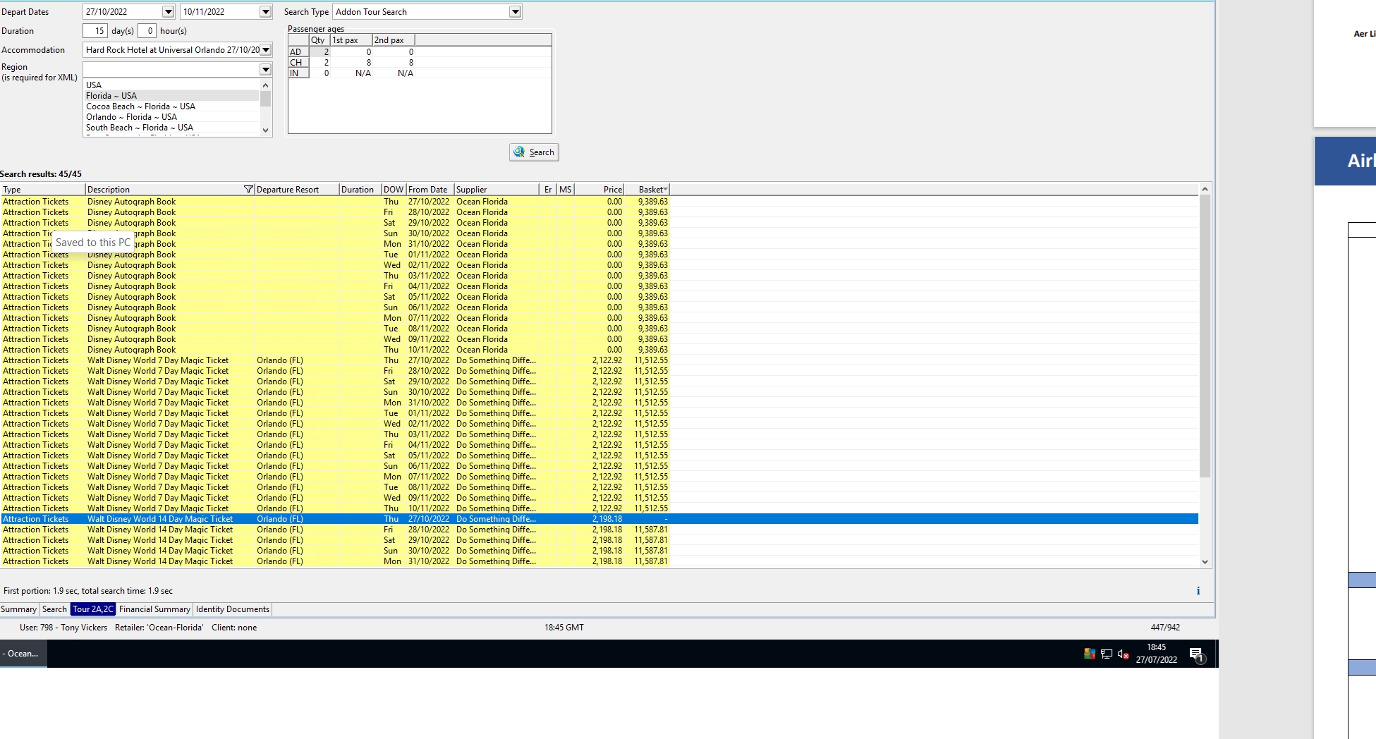The width and height of the screenshot is (1376, 739).
Task: Click the DOW column header
Action: [394, 190]
